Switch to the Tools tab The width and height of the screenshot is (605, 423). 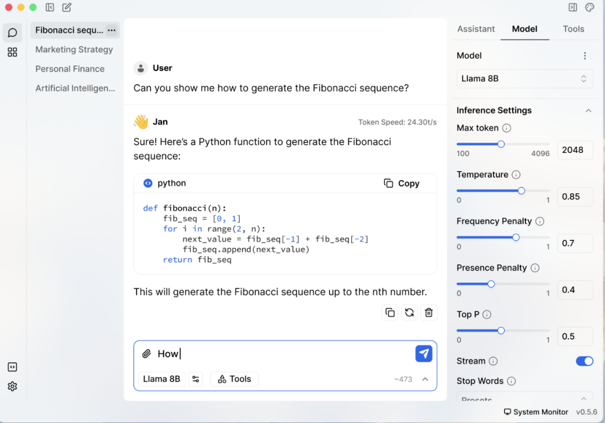click(x=574, y=29)
